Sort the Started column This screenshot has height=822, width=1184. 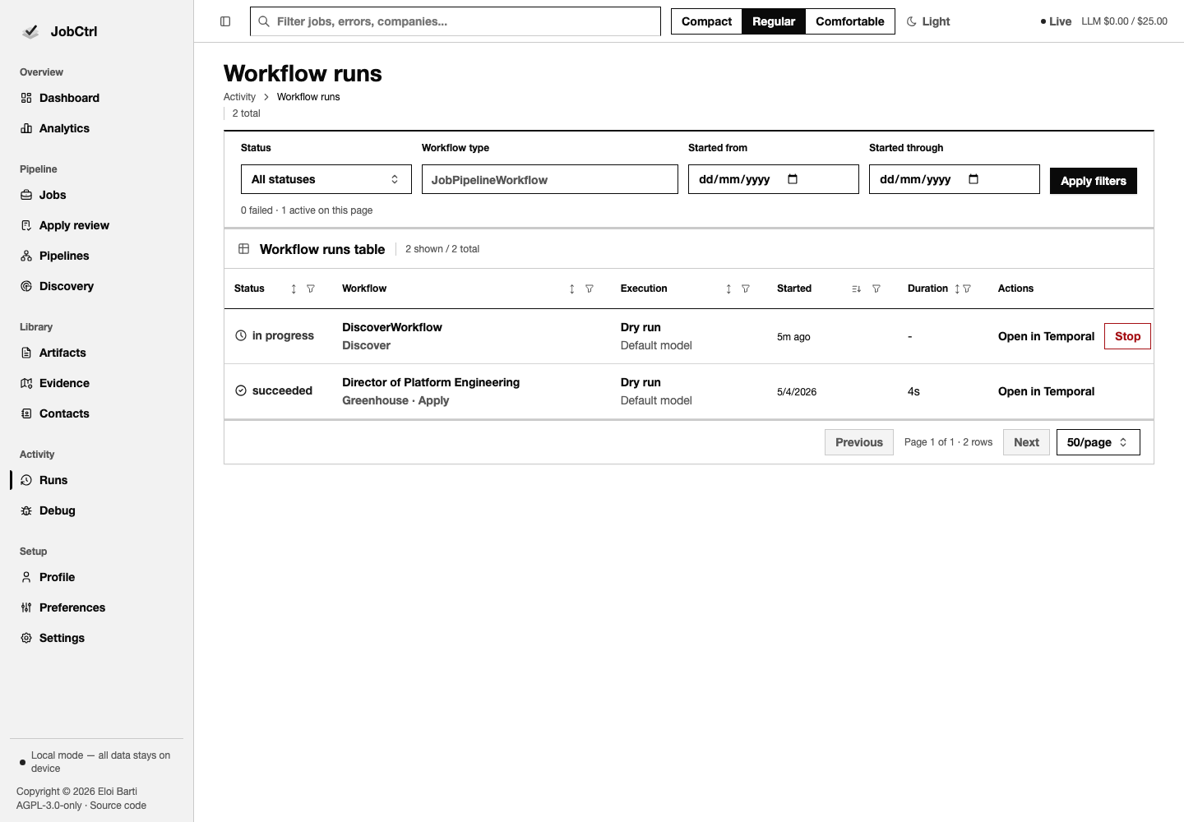856,289
